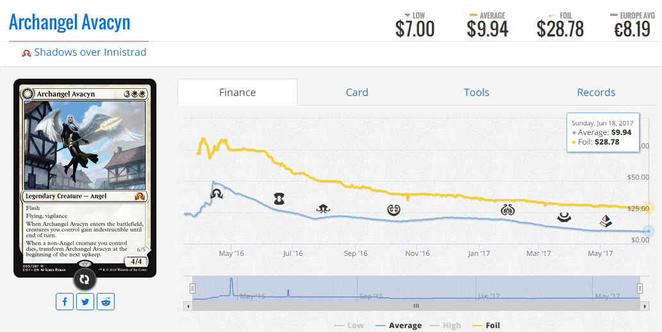Click the Eldritch Moon set marker on chart

[323, 208]
